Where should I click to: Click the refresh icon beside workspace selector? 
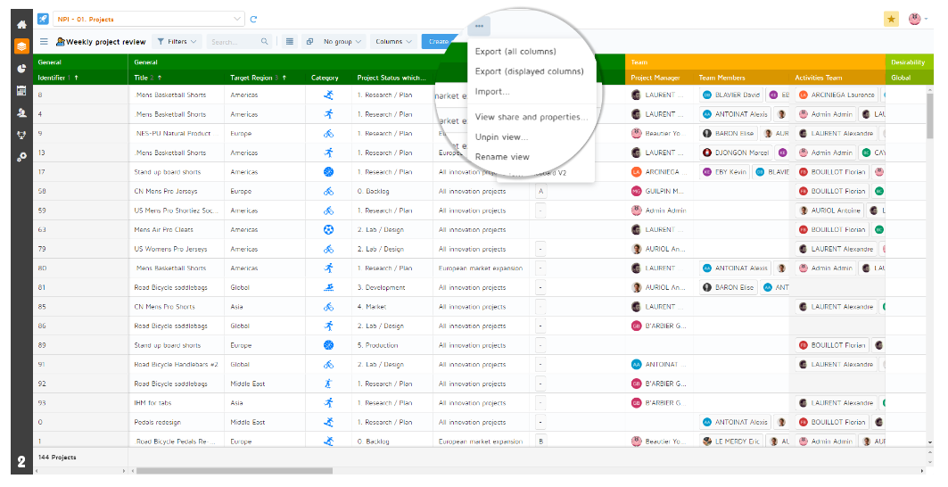coord(254,19)
